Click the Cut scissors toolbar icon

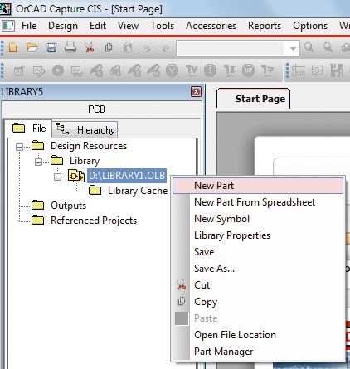90,48
